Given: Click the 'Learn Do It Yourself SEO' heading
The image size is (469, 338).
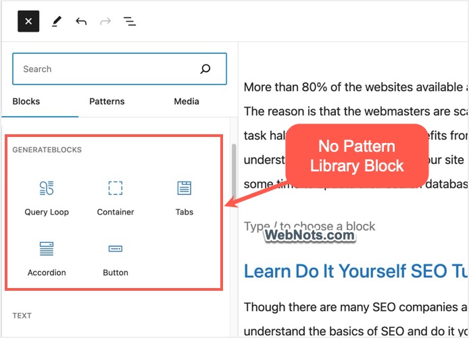Looking at the screenshot, I should (x=356, y=271).
